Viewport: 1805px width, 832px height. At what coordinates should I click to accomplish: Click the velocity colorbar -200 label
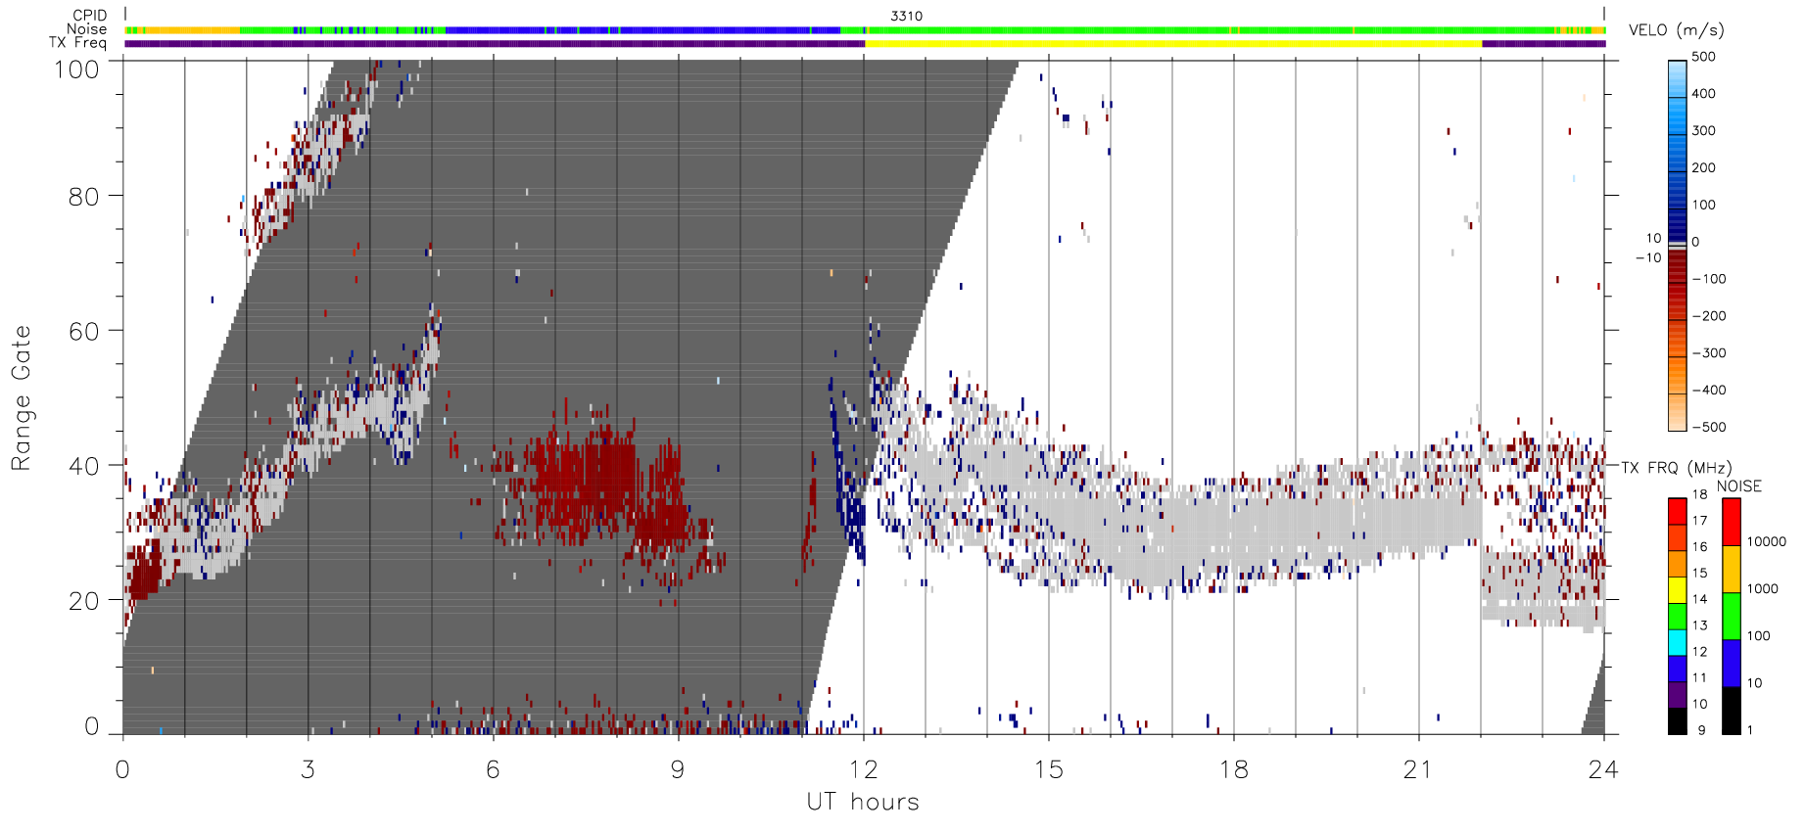point(1709,316)
